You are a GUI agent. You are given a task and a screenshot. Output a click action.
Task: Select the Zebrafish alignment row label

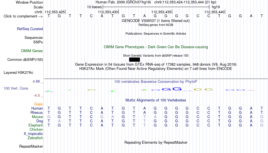35,138
